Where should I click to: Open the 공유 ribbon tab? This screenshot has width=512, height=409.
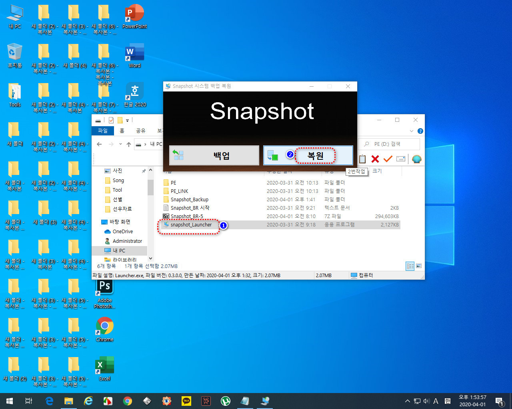coord(141,131)
